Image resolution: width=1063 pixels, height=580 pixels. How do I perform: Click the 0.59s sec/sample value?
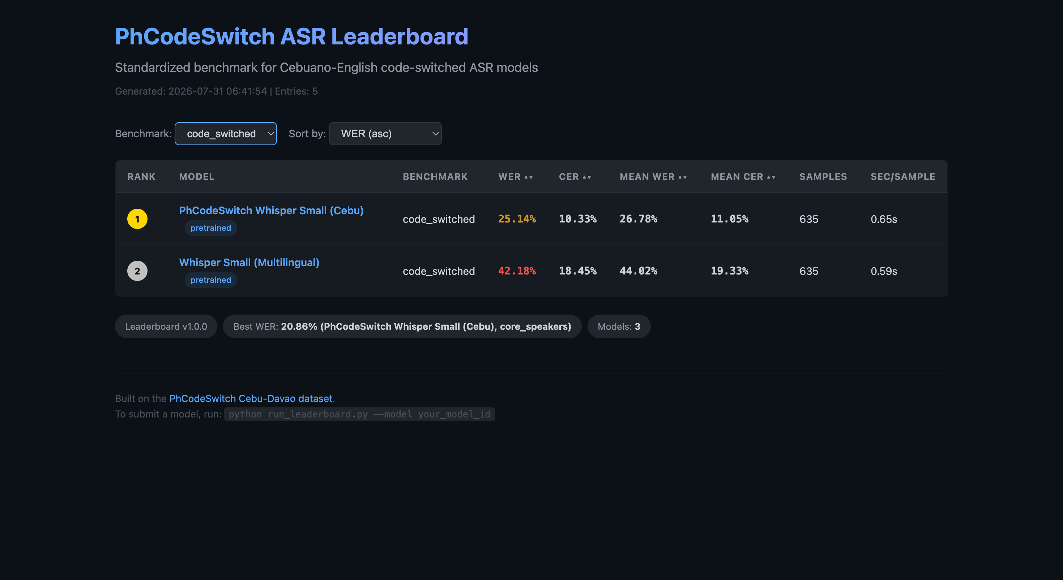tap(884, 271)
